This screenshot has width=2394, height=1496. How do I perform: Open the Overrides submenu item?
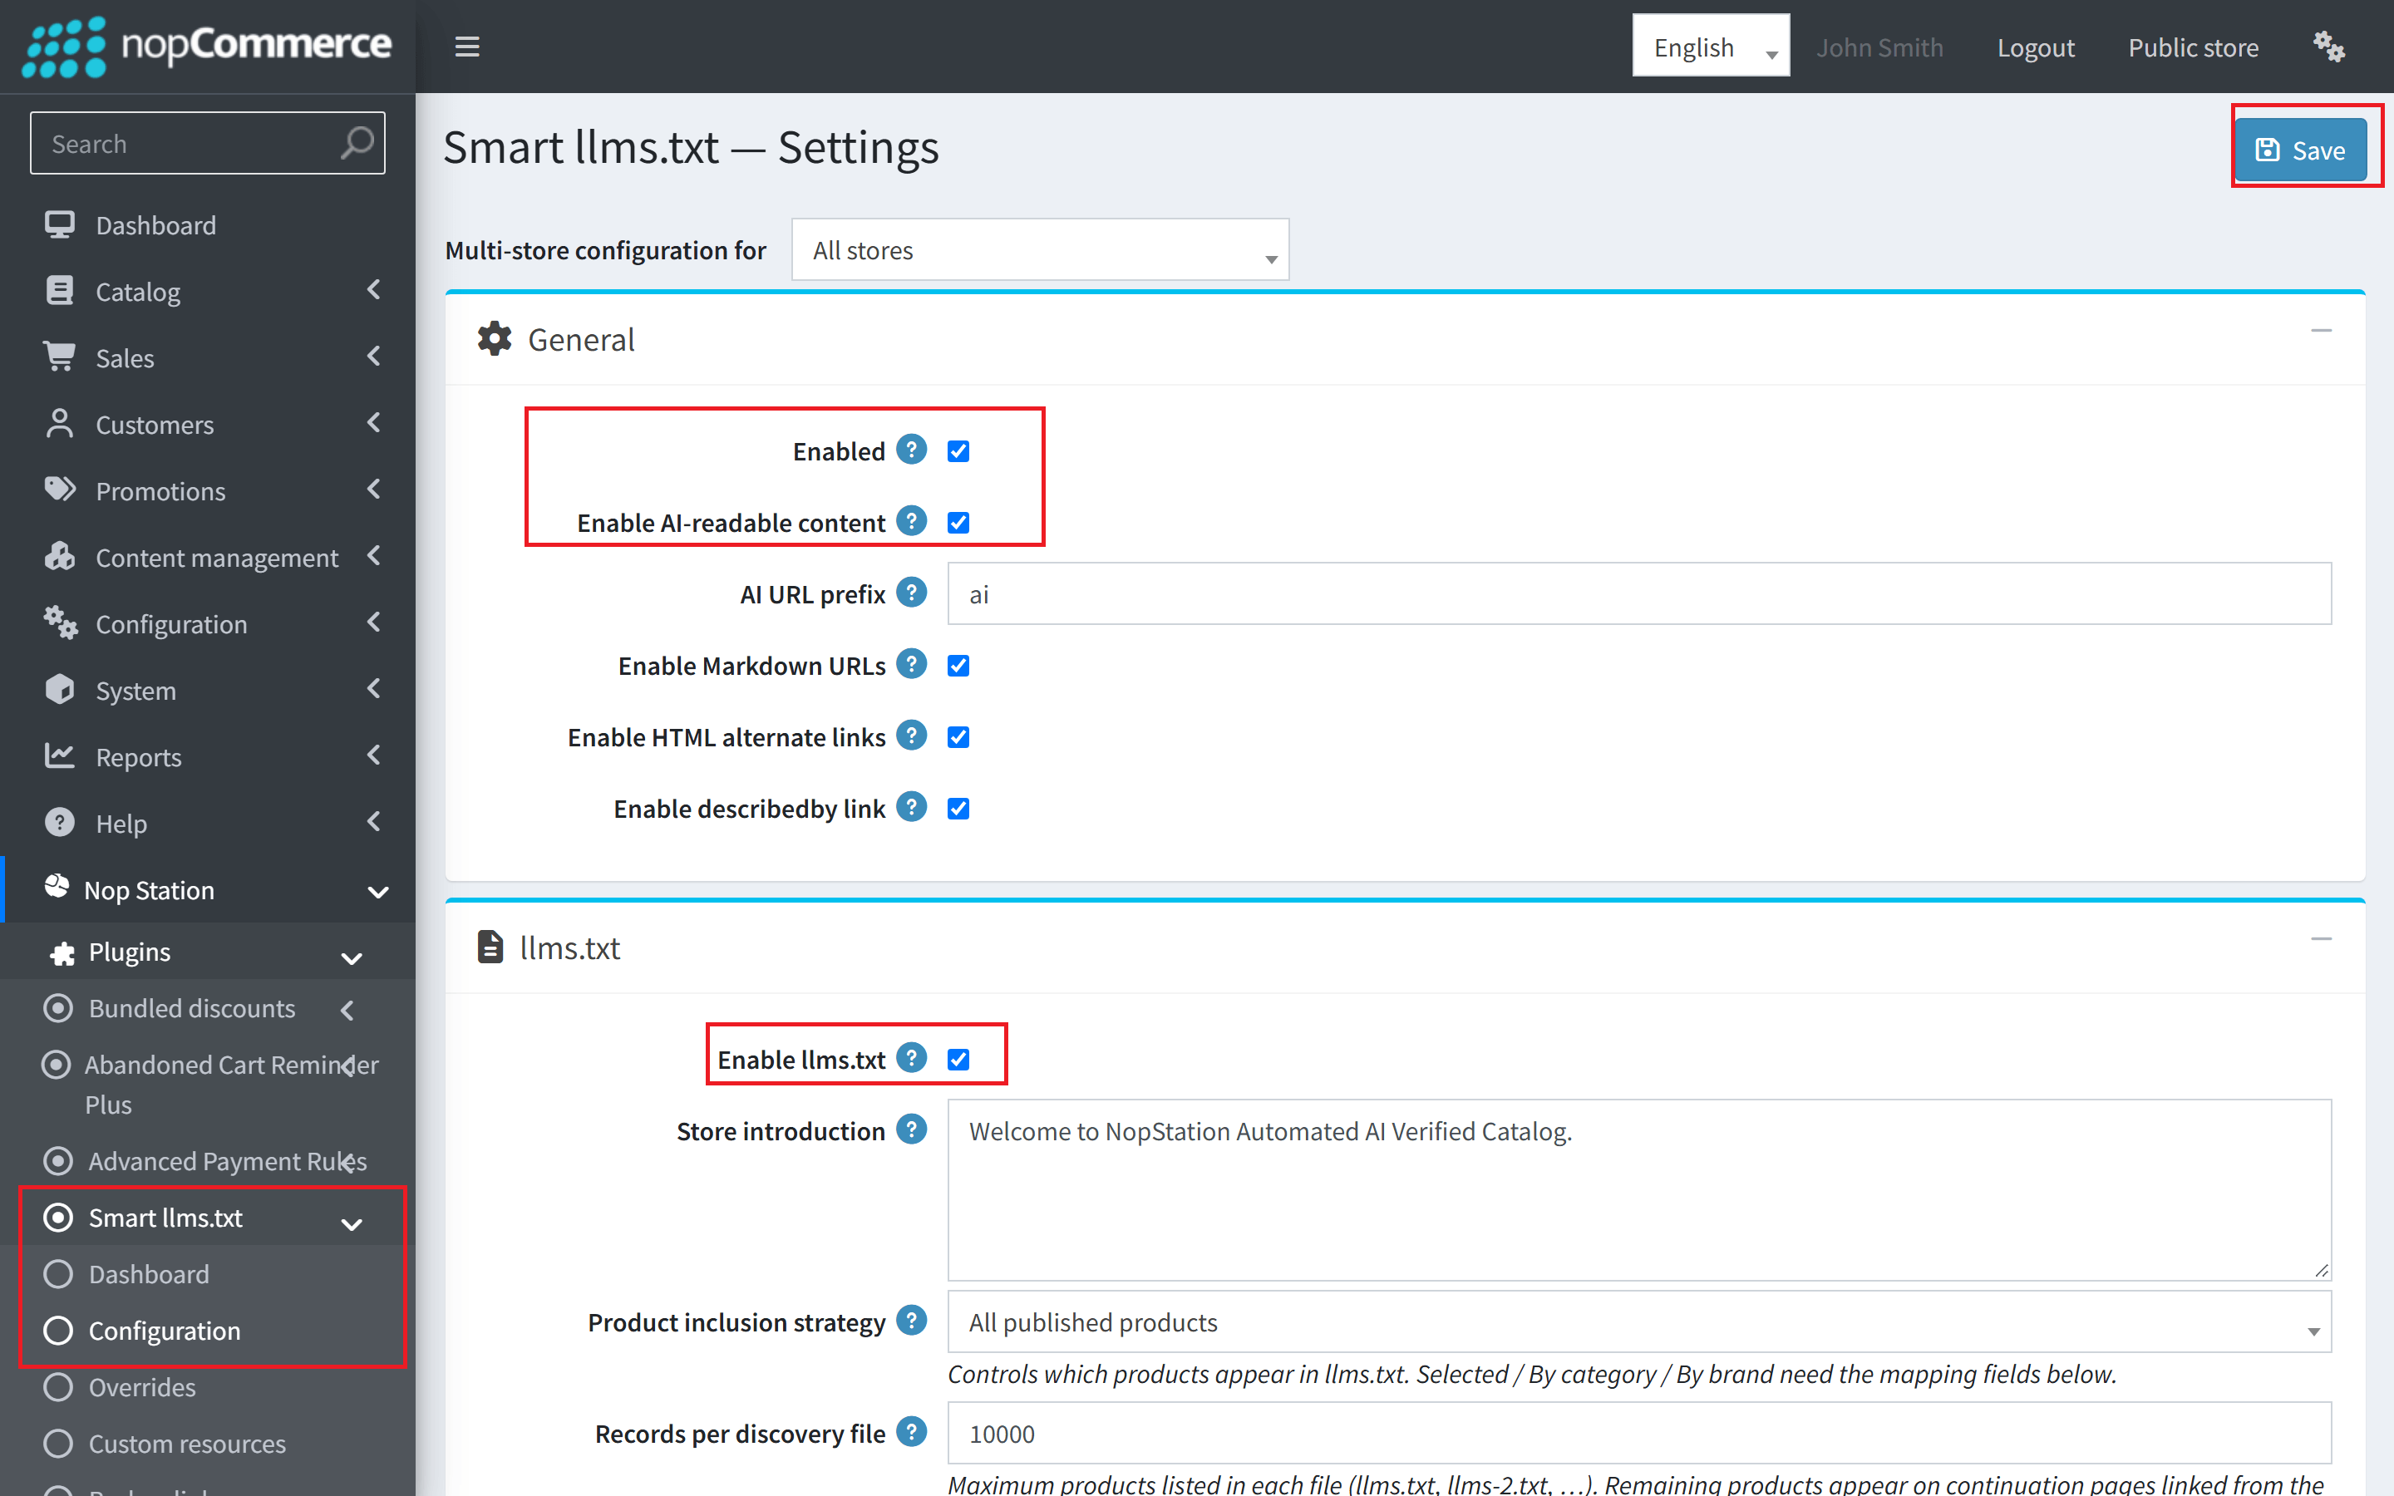pos(142,1386)
